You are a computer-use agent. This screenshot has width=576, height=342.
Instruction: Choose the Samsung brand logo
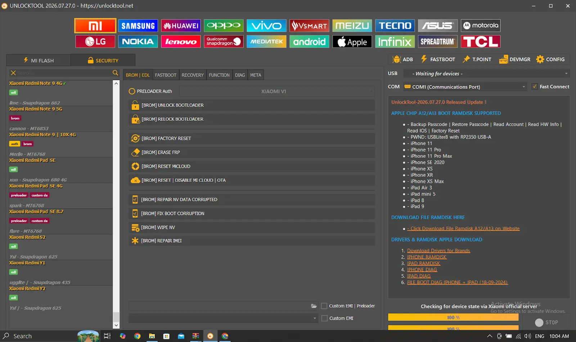[x=138, y=26]
